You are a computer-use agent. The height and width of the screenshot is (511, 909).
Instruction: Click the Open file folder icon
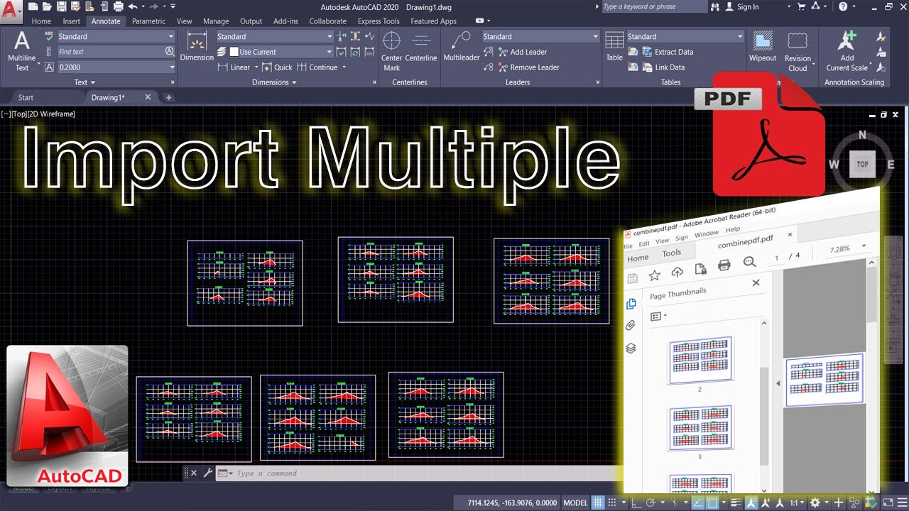47,6
